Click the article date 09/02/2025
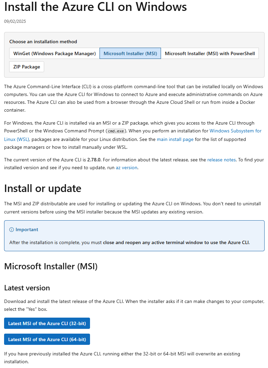Viewport: 268px width, 368px height. [15, 21]
